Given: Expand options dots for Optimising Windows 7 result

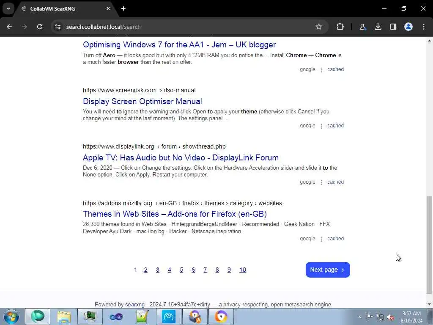Looking at the screenshot, I should click(321, 70).
